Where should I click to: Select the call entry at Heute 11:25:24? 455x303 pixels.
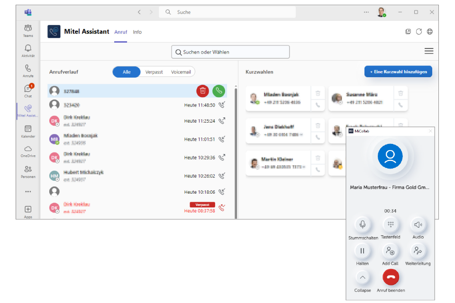coord(137,121)
